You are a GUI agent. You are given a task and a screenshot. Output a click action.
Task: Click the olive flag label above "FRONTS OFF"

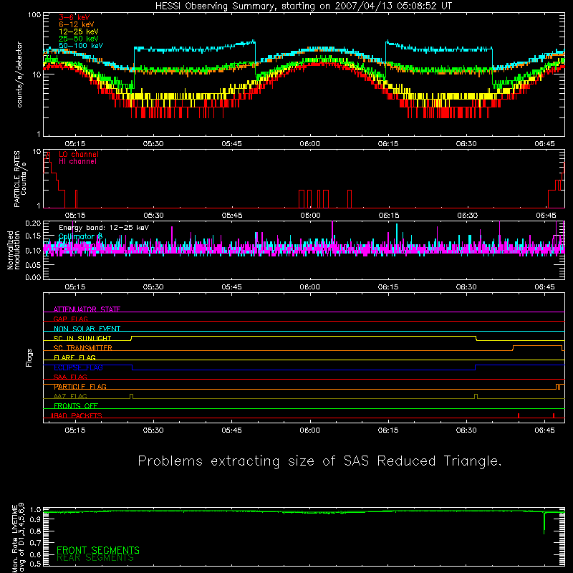click(70, 396)
